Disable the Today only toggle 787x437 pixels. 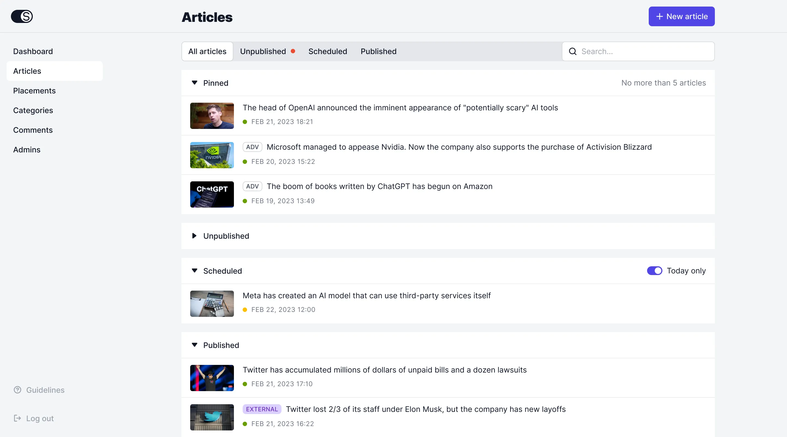tap(654, 271)
